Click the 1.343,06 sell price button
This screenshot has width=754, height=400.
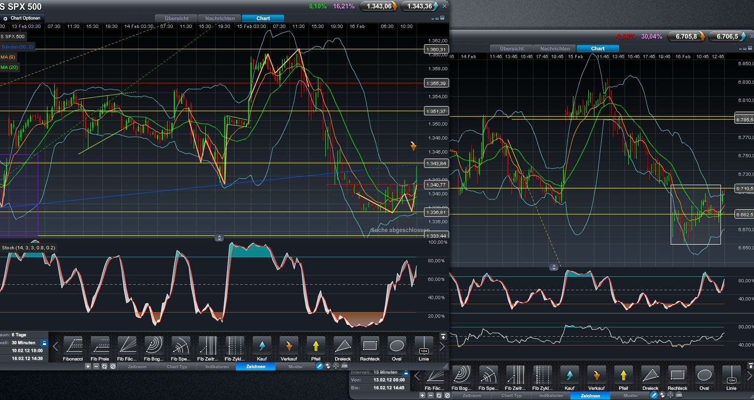pos(380,6)
